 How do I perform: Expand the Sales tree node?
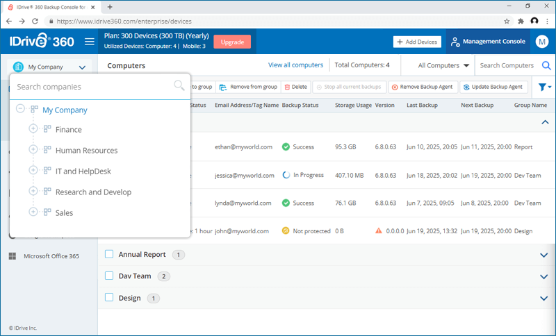coord(33,212)
